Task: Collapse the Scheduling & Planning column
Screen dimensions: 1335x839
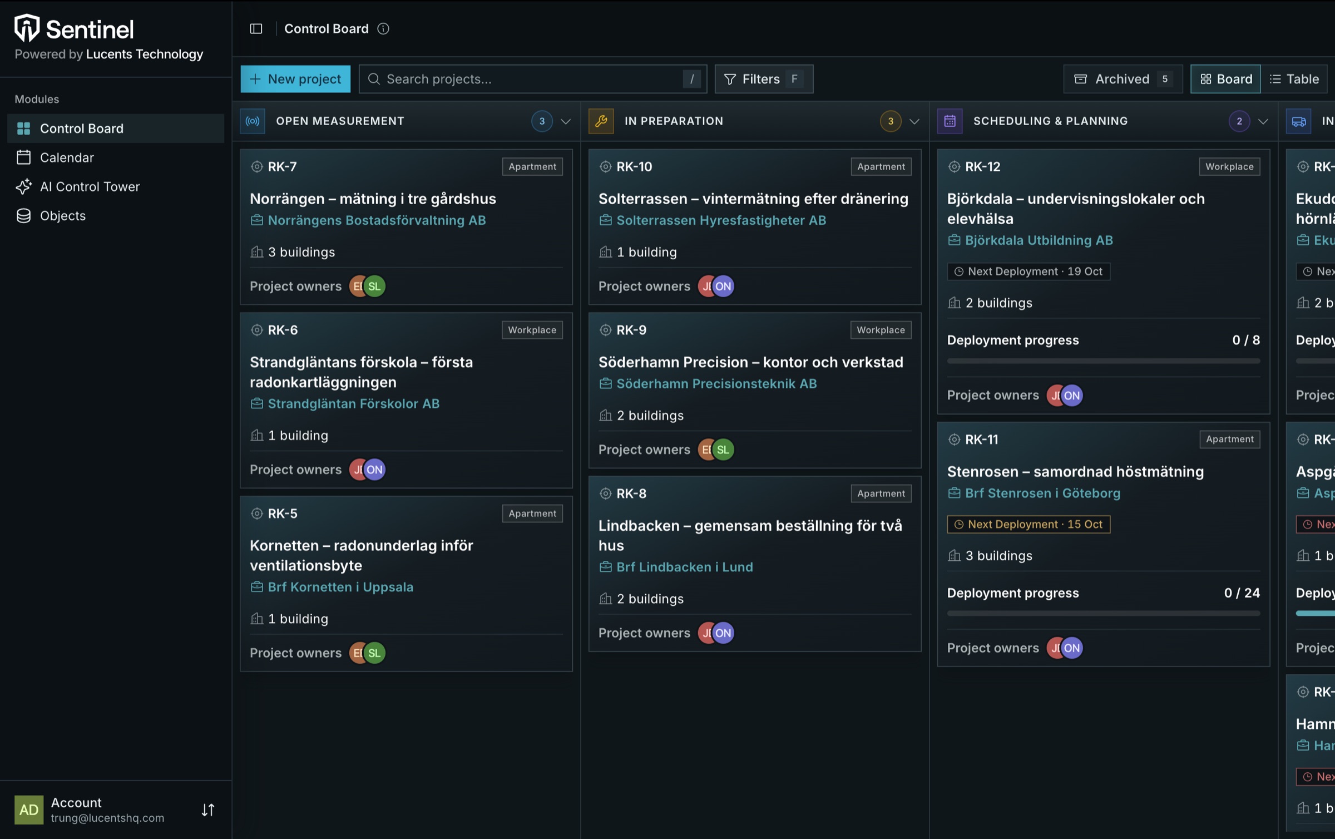Action: 1263,121
